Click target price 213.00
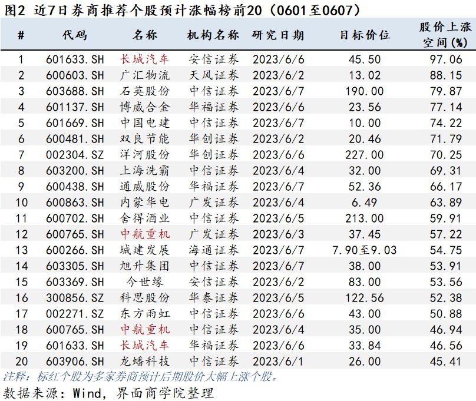The width and height of the screenshot is (476, 401). [365, 218]
